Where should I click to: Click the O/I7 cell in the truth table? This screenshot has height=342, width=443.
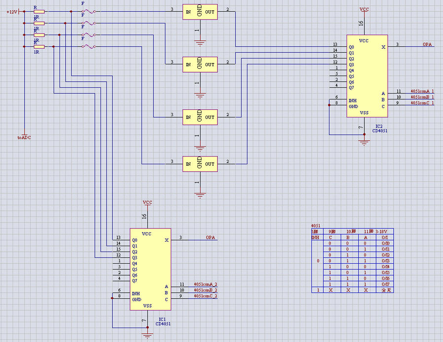click(x=385, y=284)
